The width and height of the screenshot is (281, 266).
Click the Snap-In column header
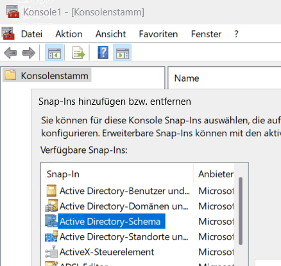63,174
